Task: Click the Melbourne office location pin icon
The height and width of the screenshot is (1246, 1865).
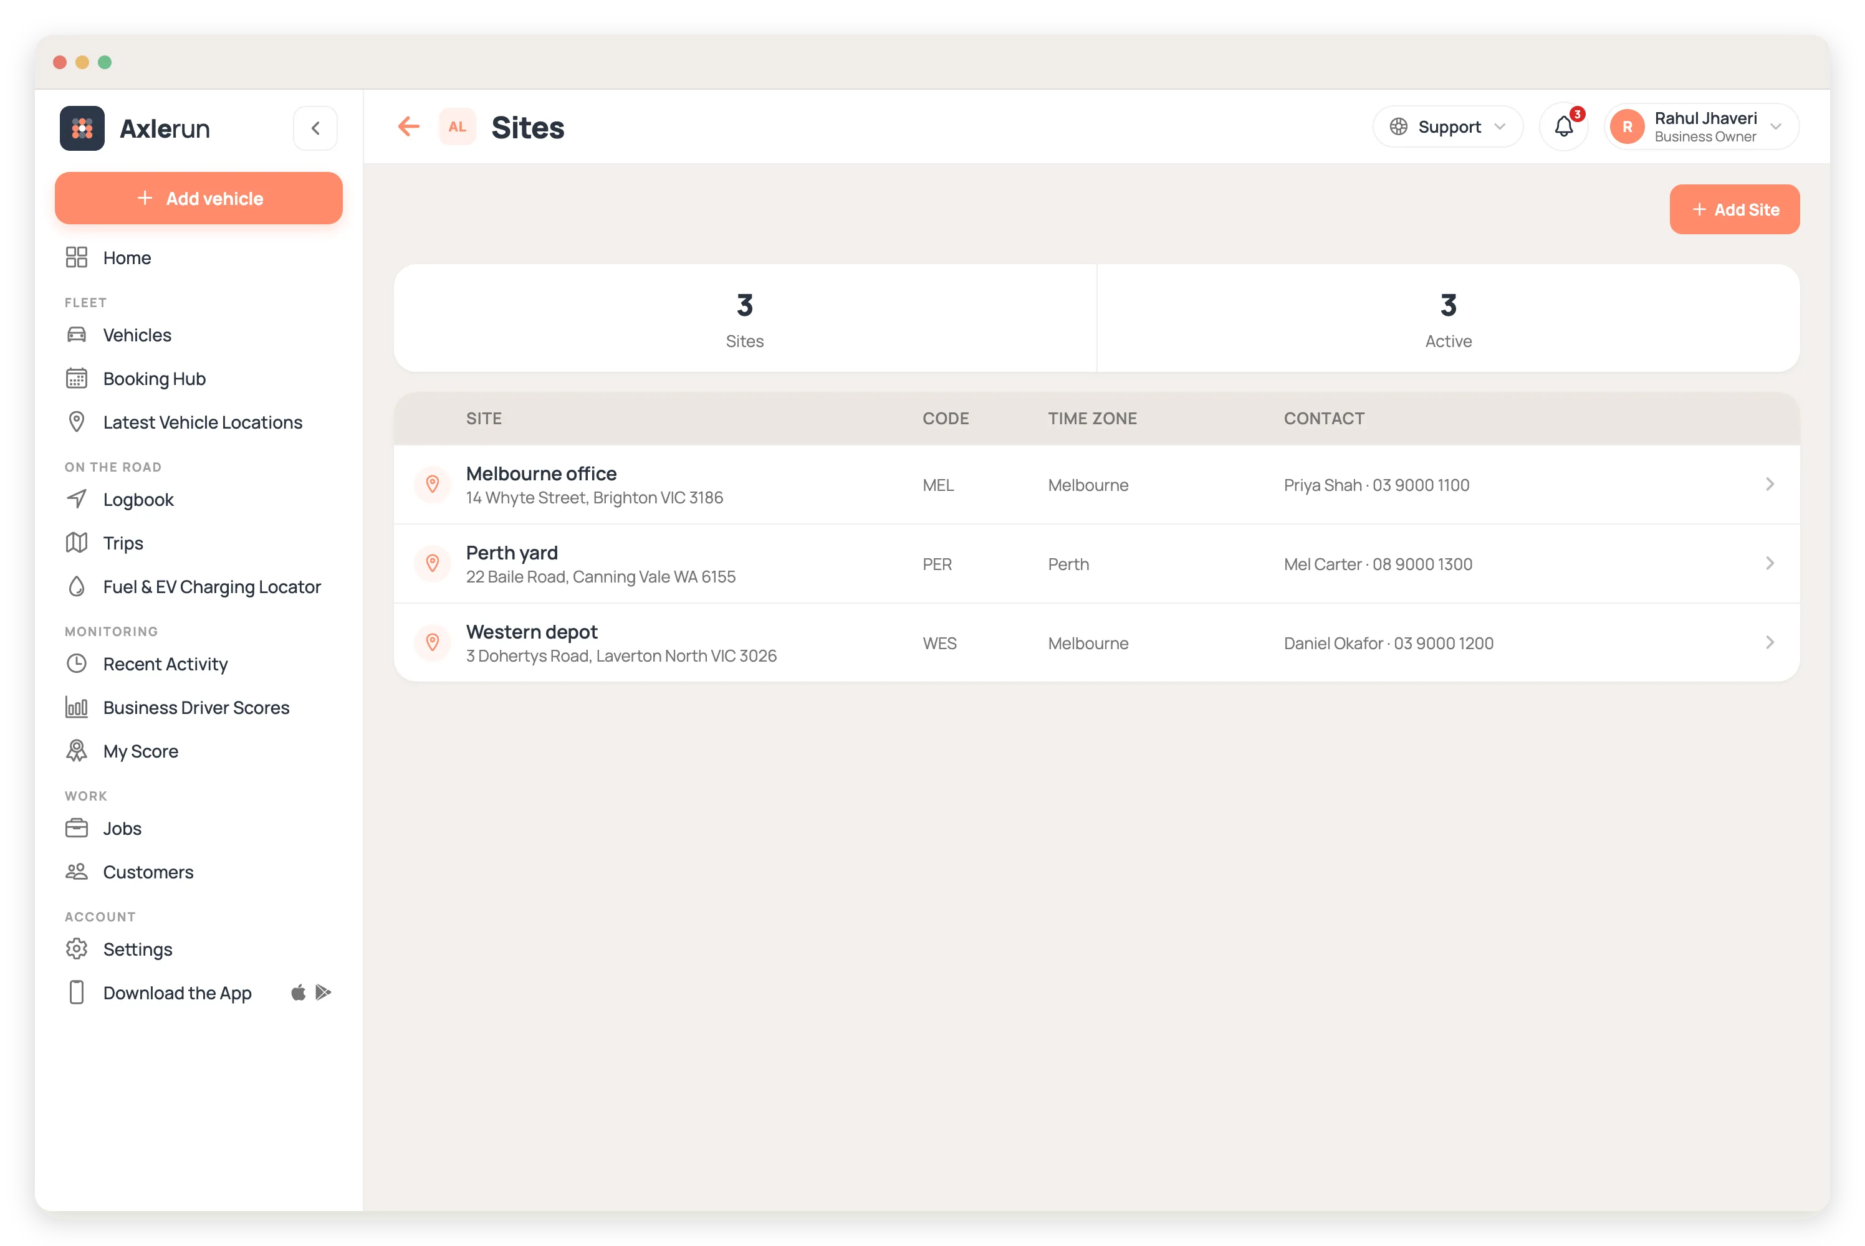Action: tap(433, 484)
